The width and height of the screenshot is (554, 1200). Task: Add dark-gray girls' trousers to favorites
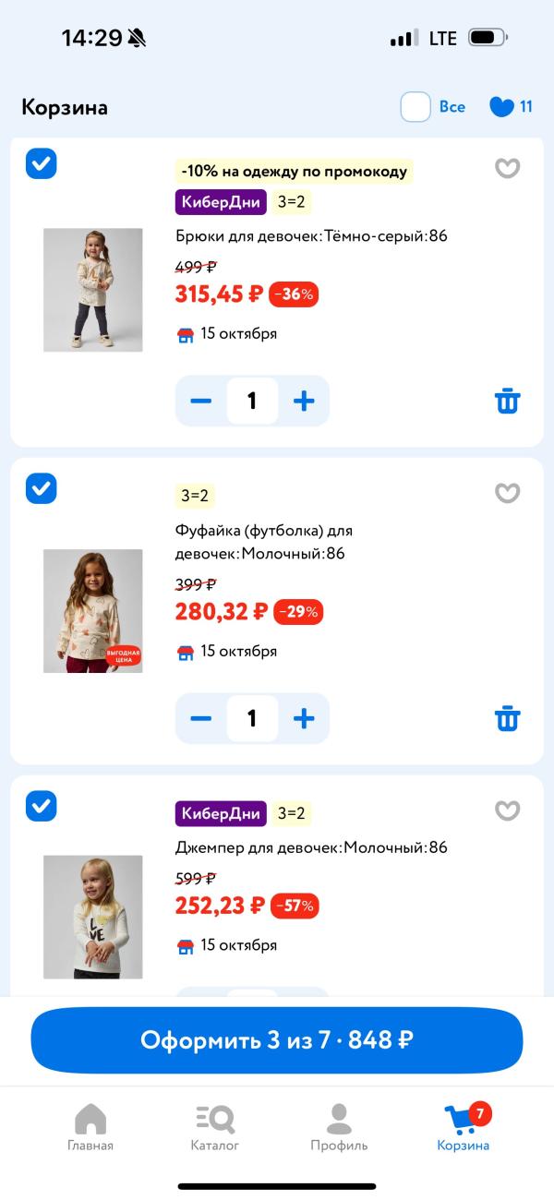click(x=507, y=168)
